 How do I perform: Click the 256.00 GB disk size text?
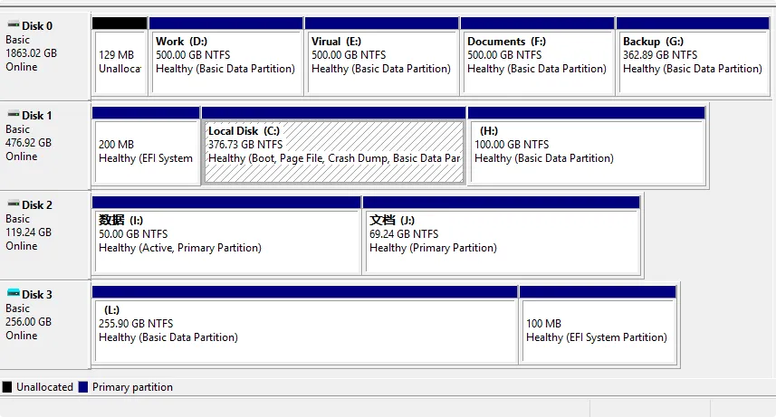28,321
